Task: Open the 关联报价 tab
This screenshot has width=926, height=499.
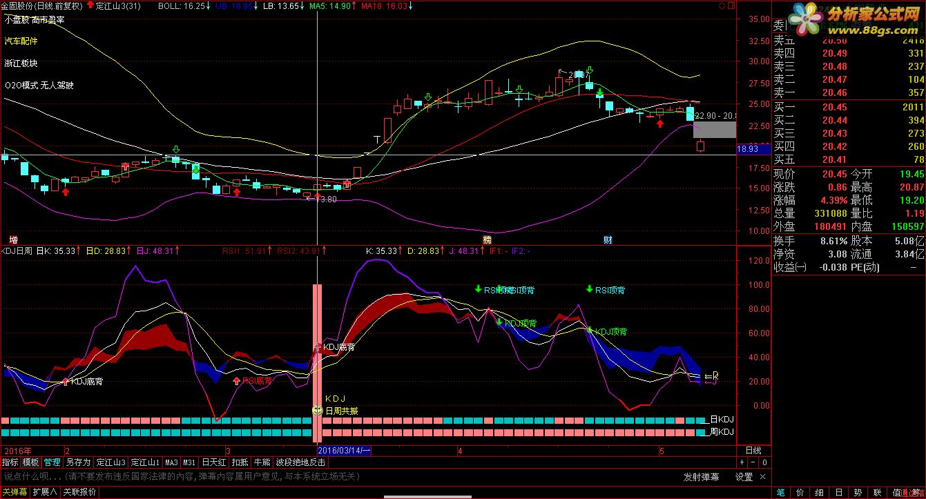Action: point(79,492)
